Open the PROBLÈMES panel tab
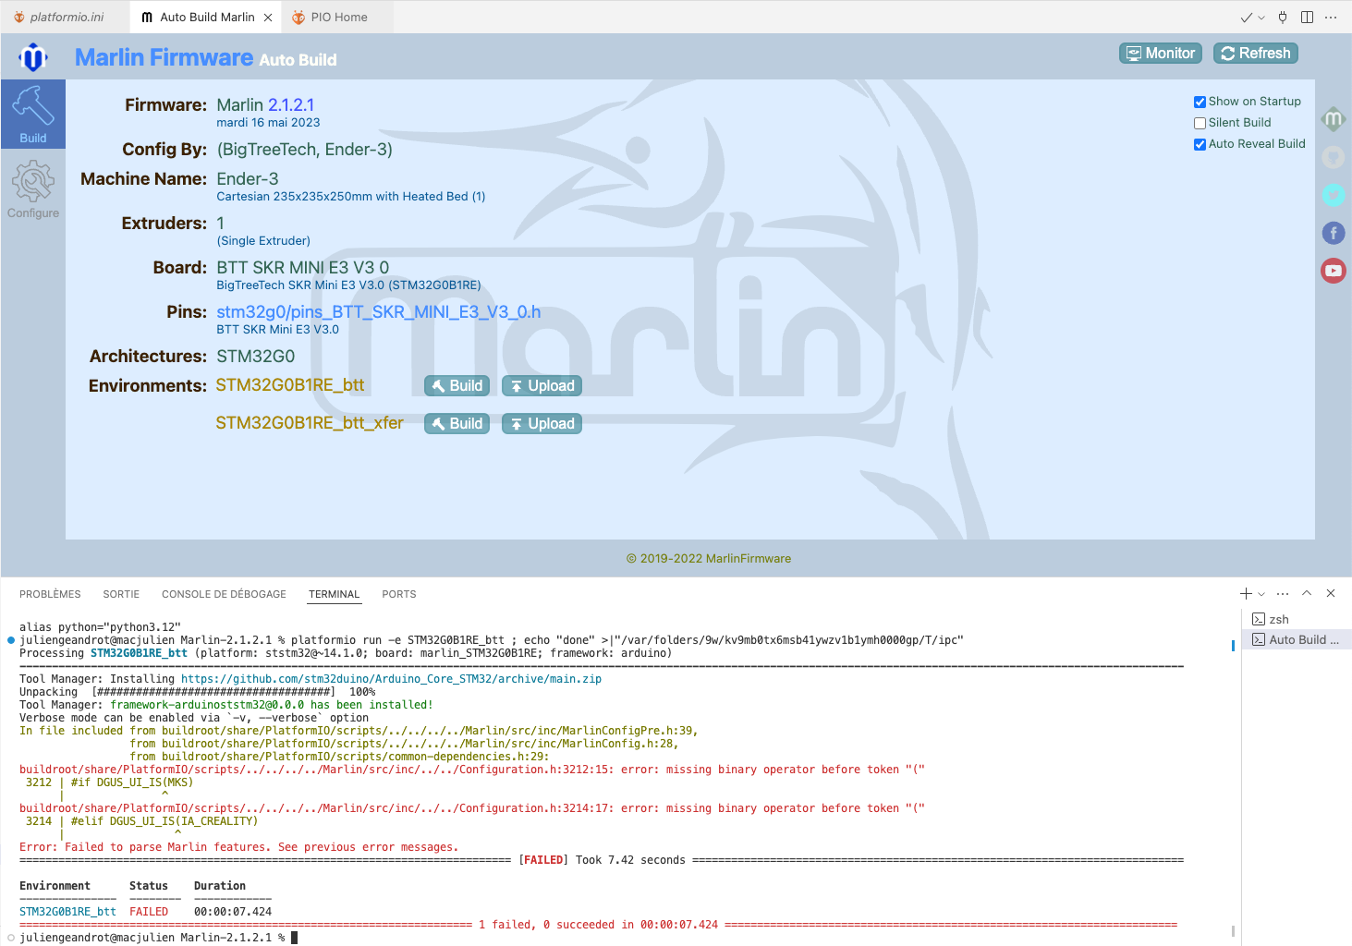Image resolution: width=1352 pixels, height=946 pixels. [50, 594]
